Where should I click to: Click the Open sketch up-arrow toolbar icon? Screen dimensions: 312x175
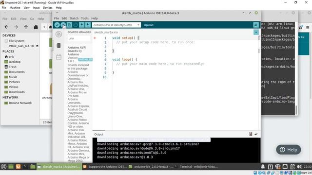click(81, 25)
